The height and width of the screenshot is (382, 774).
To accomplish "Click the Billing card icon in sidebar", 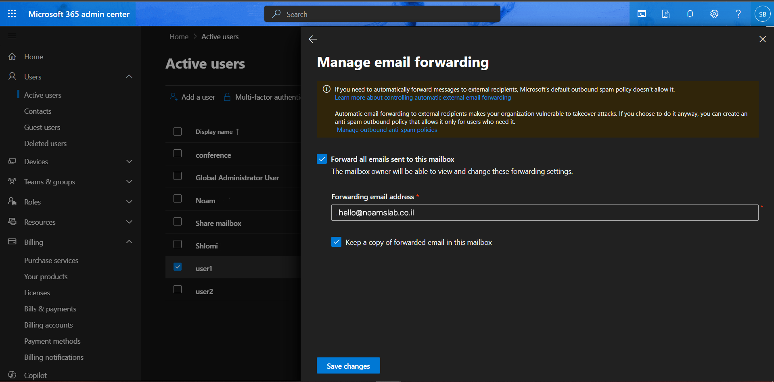I will click(x=12, y=242).
